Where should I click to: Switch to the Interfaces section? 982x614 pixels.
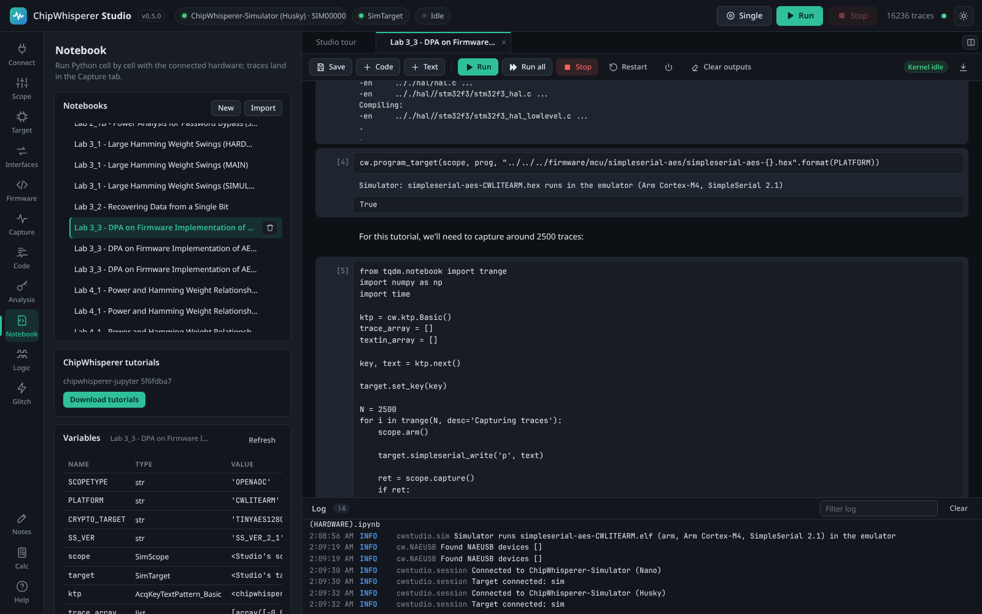21,157
